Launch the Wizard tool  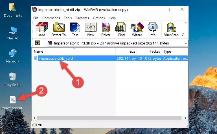pos(137,29)
